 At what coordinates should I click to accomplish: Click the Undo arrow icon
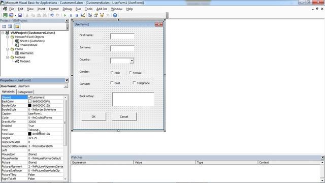(52, 15)
